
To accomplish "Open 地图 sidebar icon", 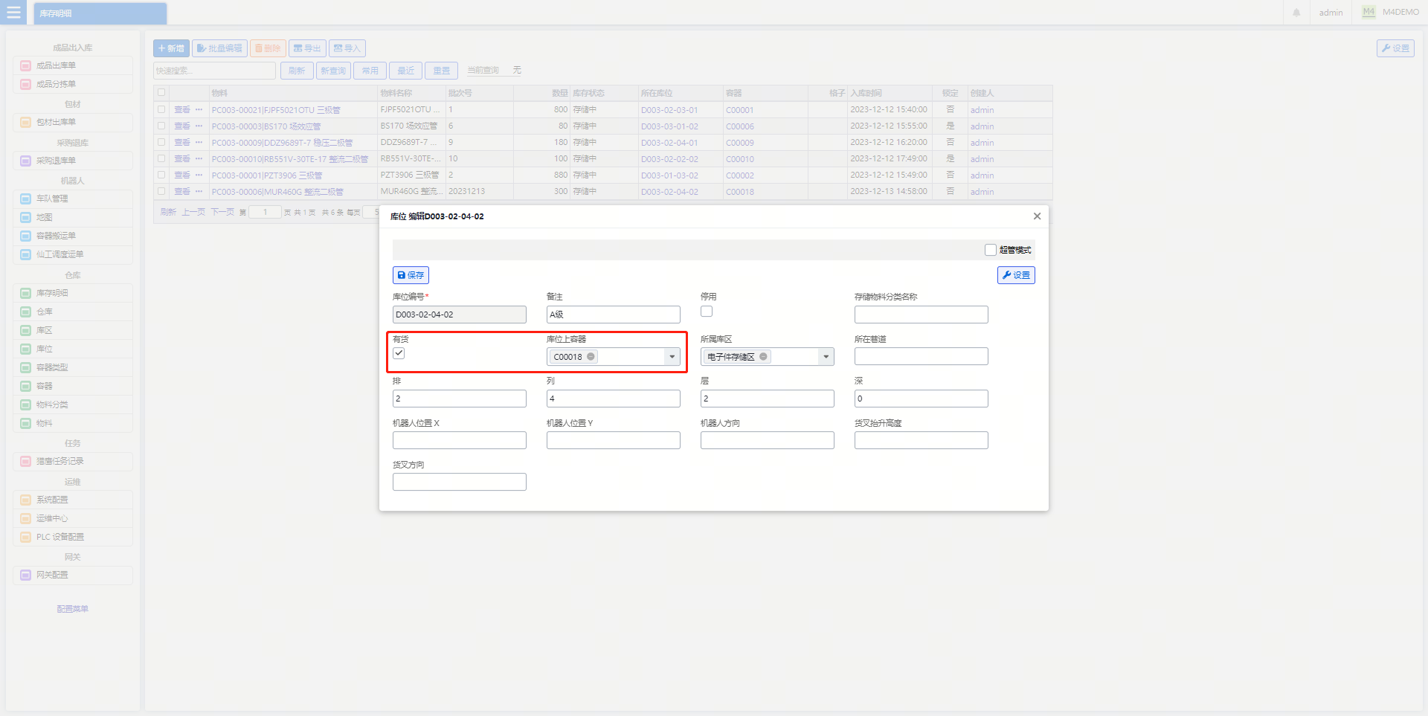I will 26,218.
